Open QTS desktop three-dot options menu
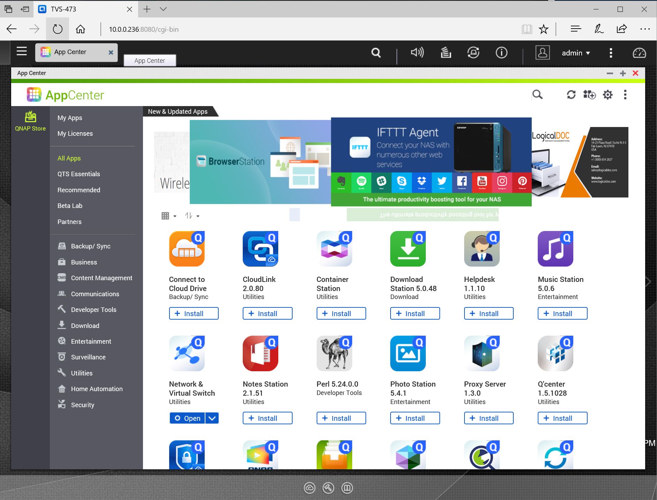Screen dimensions: 657x500 [x=611, y=53]
